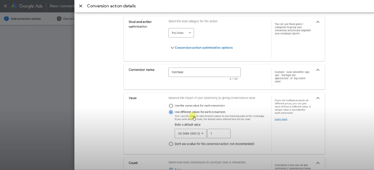Choose 'Don't use a value for this conversion action'

171,144
